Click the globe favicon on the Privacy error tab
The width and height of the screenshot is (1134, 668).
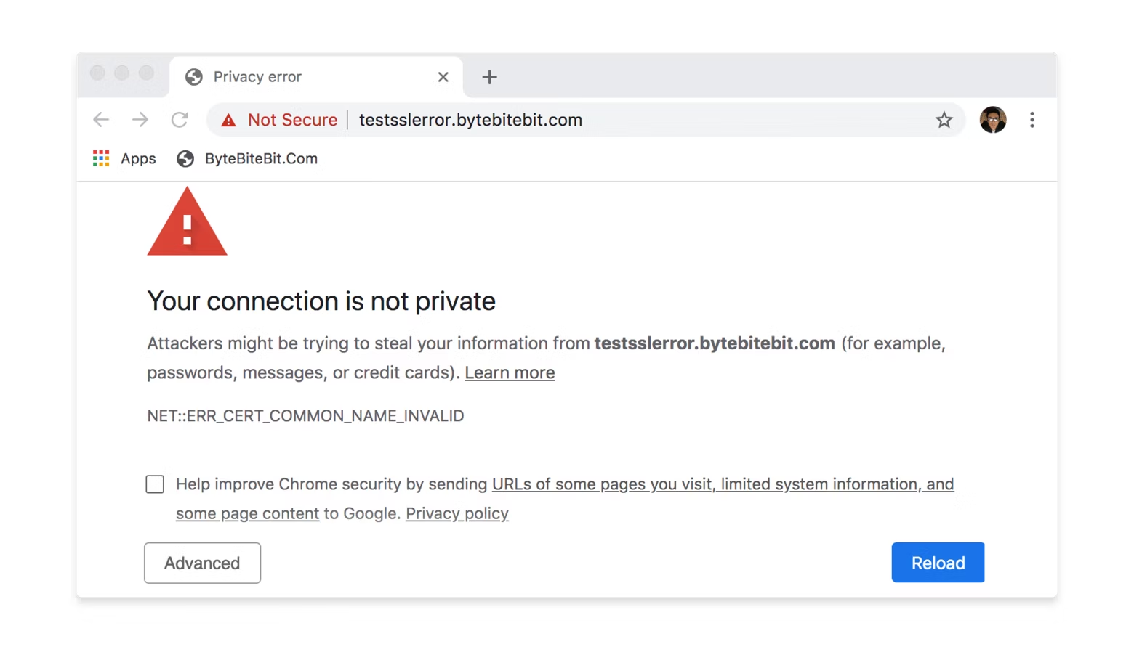point(193,76)
